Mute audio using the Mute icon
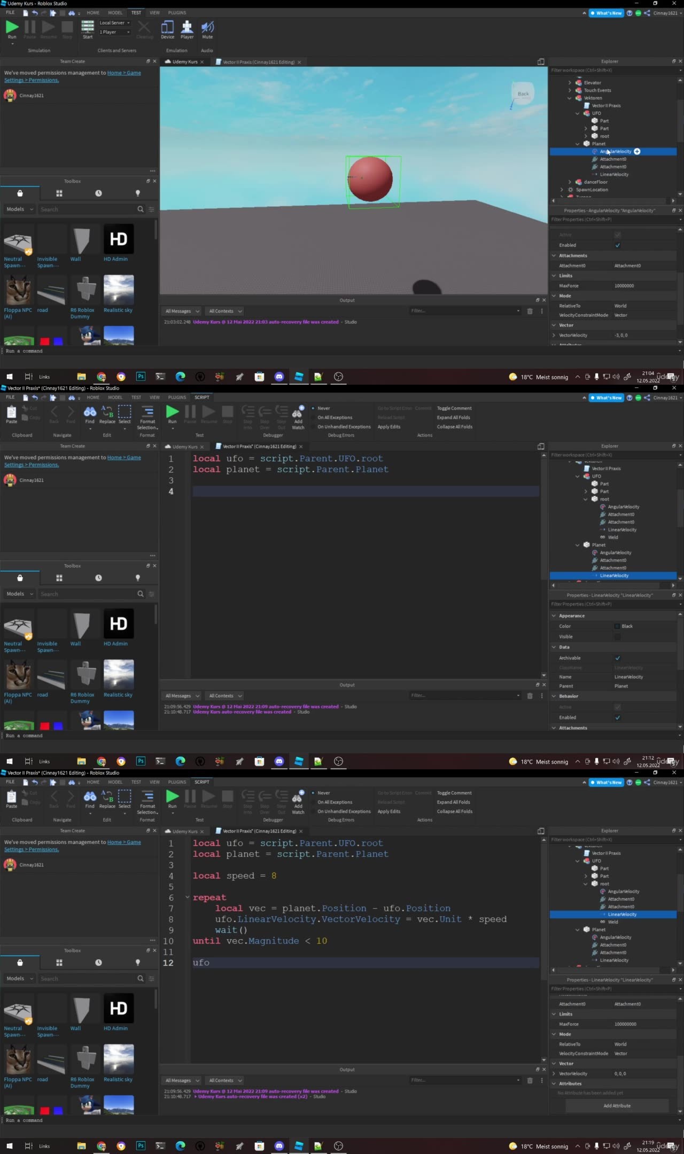Viewport: 684px width, 1154px height. [x=207, y=29]
